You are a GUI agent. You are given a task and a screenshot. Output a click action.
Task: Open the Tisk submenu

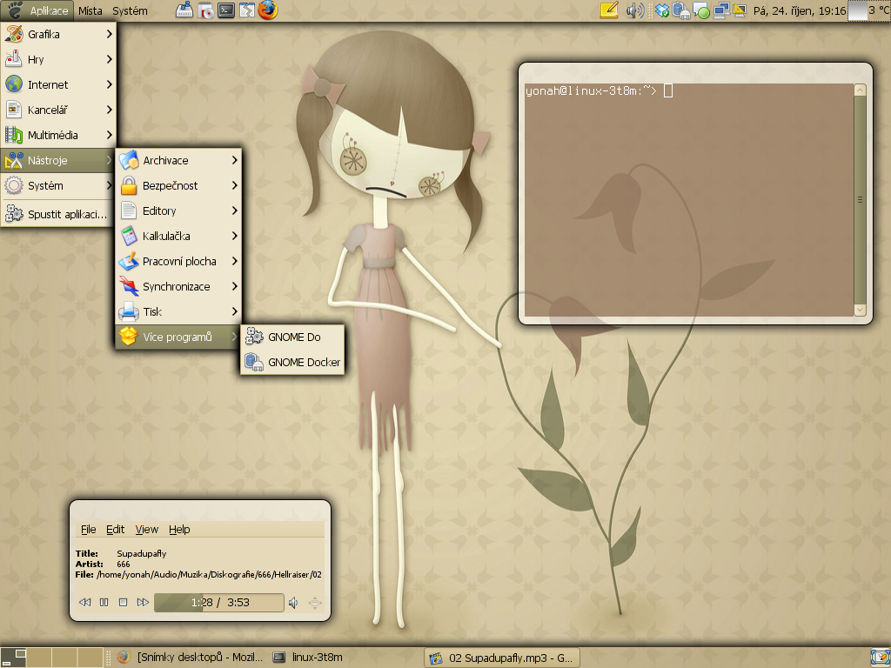click(x=179, y=312)
